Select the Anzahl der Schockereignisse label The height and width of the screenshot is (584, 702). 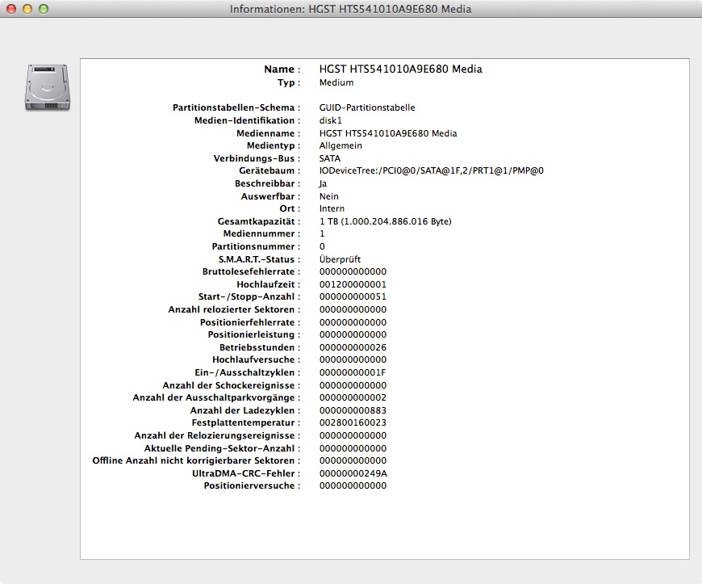(231, 385)
